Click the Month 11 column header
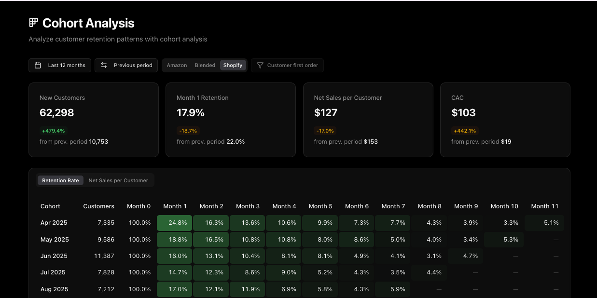This screenshot has height=298, width=597. click(x=544, y=206)
